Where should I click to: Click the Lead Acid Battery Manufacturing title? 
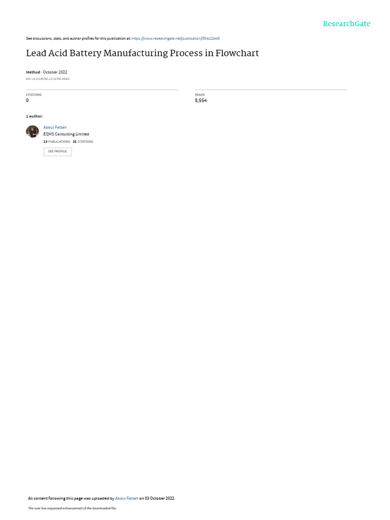point(142,53)
